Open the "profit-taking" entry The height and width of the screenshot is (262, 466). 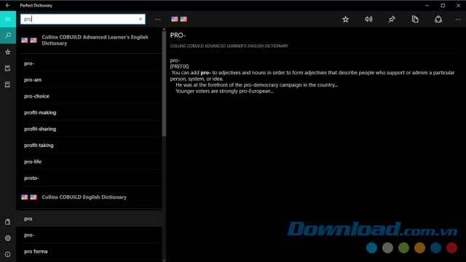(90, 145)
